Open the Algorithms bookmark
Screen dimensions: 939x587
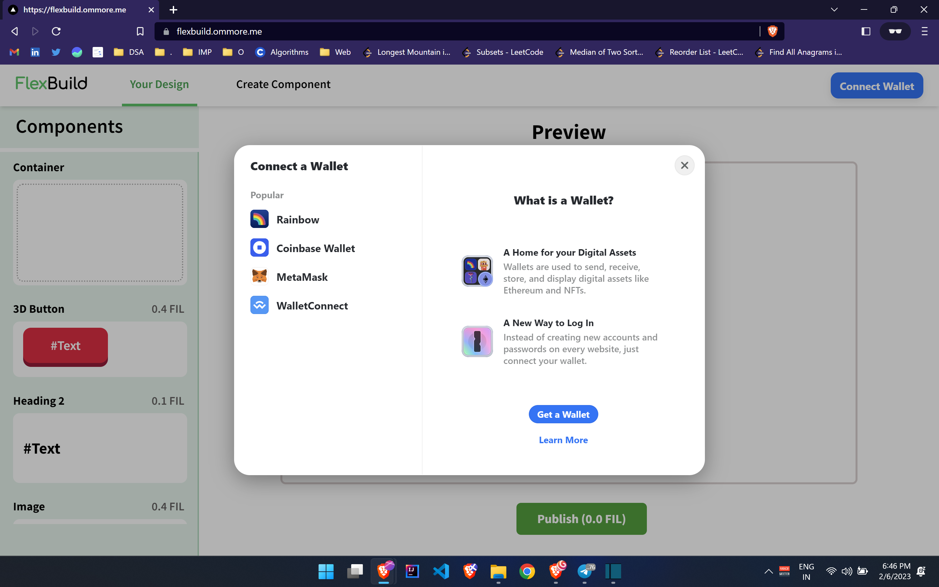[x=282, y=52]
